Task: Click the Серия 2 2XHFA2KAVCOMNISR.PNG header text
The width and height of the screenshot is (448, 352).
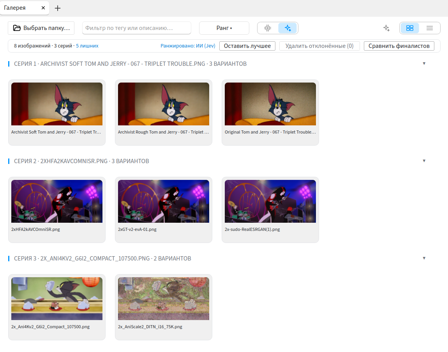Action: [81, 161]
